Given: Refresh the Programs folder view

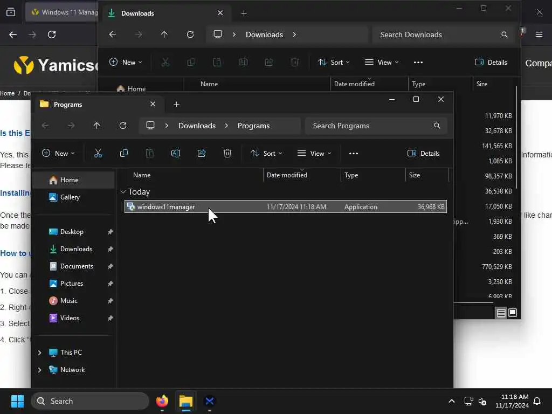Looking at the screenshot, I should pyautogui.click(x=123, y=126).
